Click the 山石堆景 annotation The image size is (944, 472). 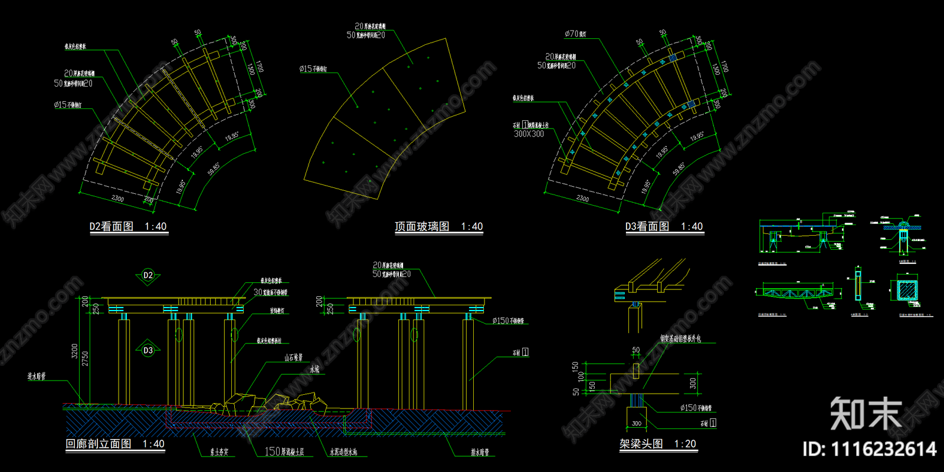click(x=293, y=358)
